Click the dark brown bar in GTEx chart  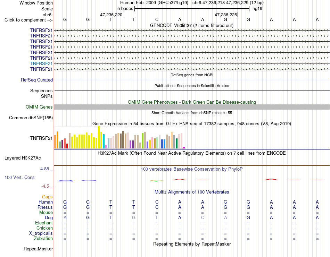(123, 139)
